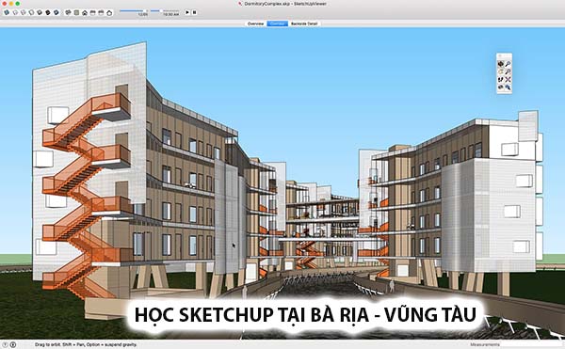This screenshot has width=565, height=349.
Task: Switch to Back standard view
Action: 101,12
